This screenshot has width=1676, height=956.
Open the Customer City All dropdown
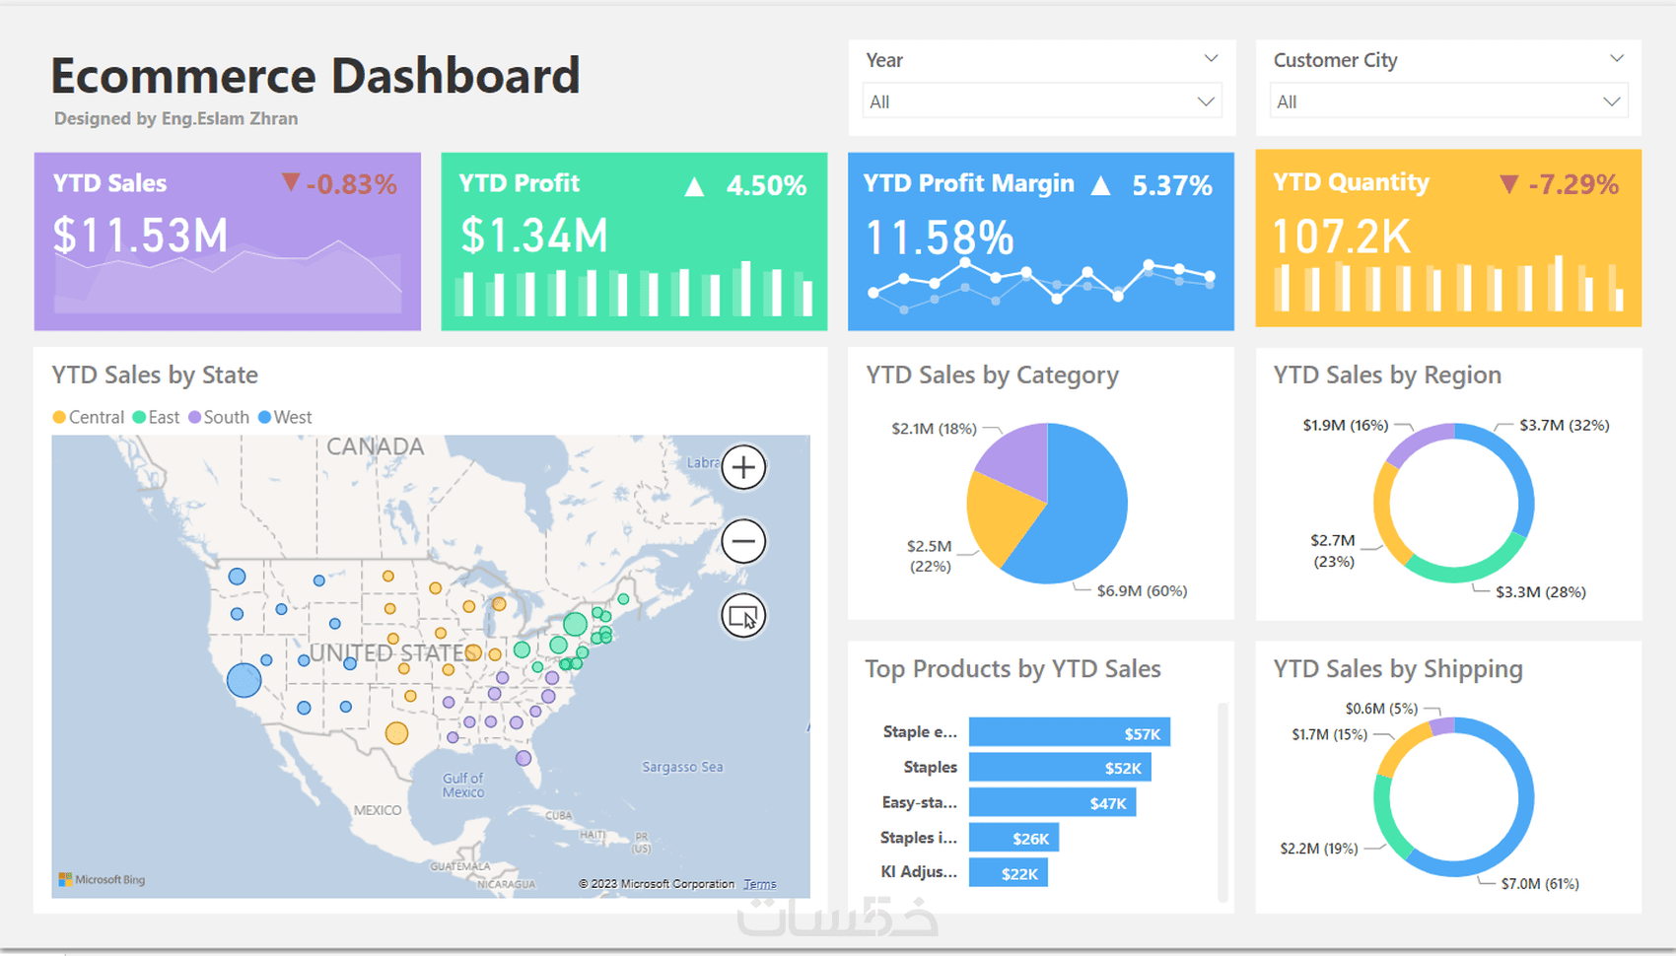(1448, 102)
